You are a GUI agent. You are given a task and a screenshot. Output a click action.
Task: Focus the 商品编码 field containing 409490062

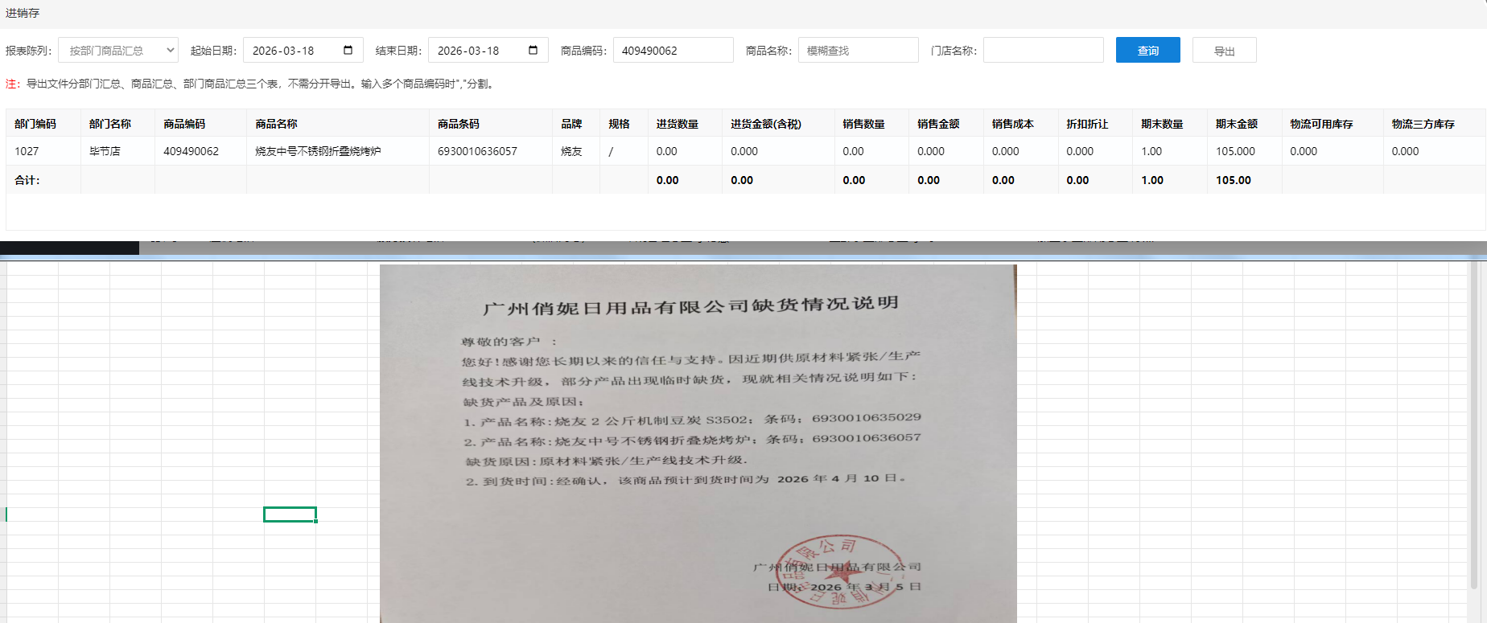click(x=673, y=50)
